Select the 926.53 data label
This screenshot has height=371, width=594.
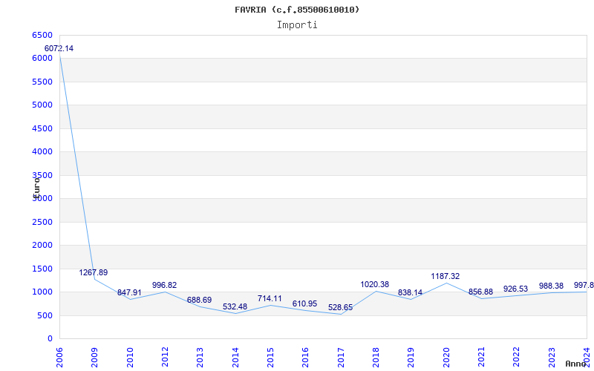coord(515,289)
